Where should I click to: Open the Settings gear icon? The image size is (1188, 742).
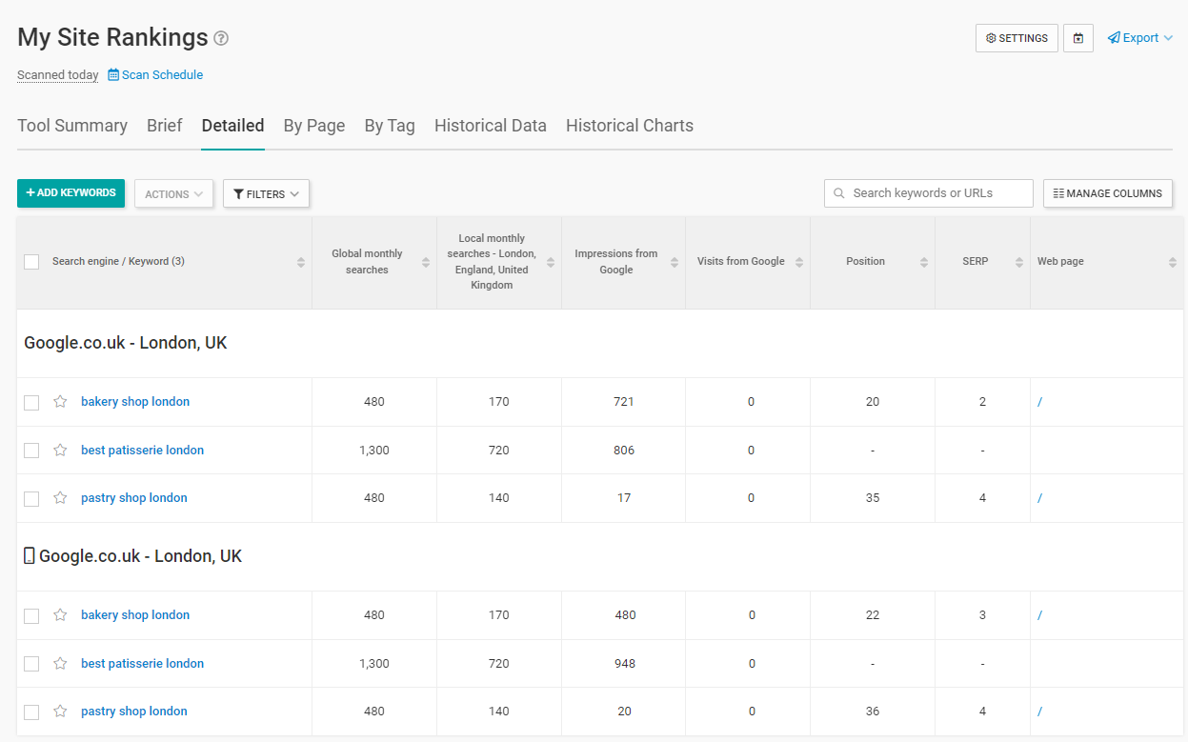coord(991,38)
